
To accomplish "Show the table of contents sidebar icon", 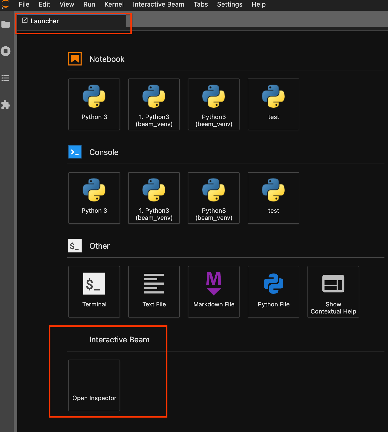I will click(6, 78).
